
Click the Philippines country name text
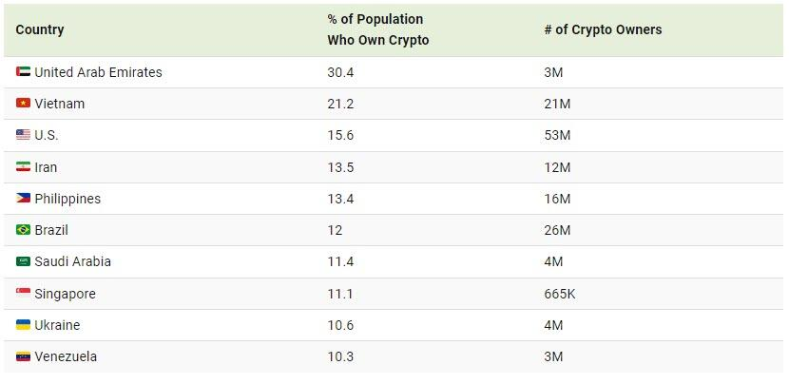pos(67,199)
